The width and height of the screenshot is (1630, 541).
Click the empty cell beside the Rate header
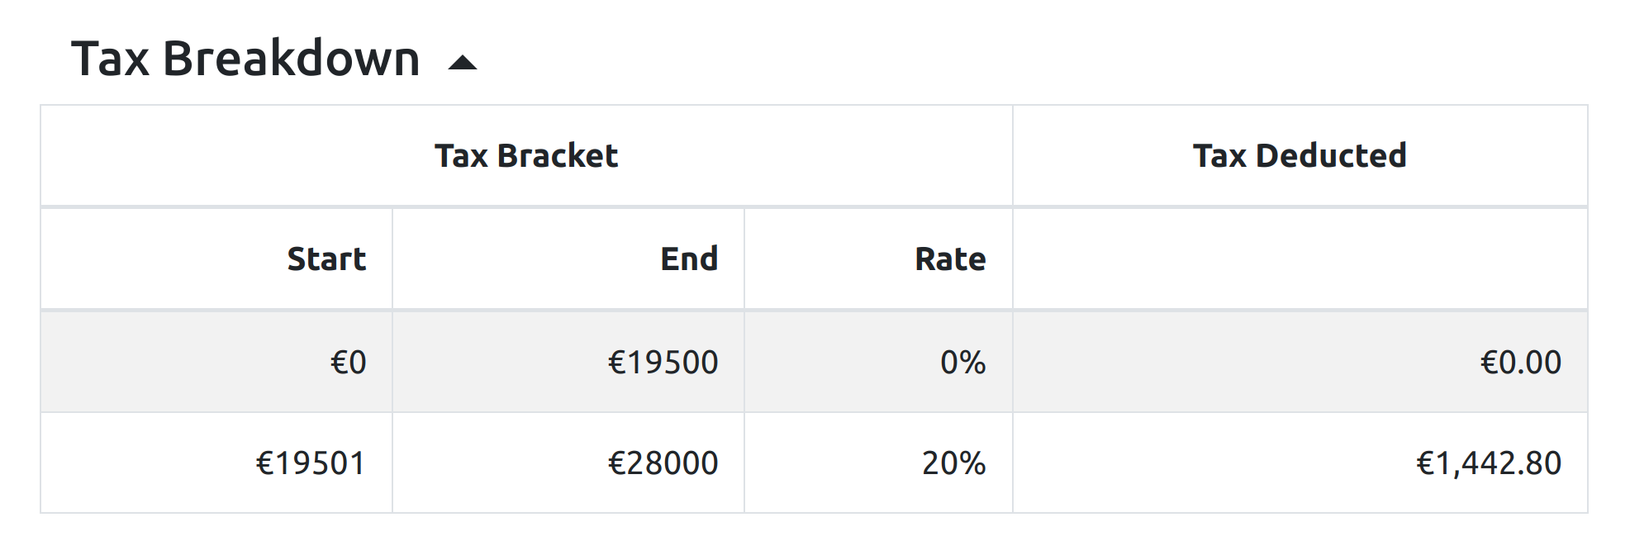pyautogui.click(x=1300, y=259)
